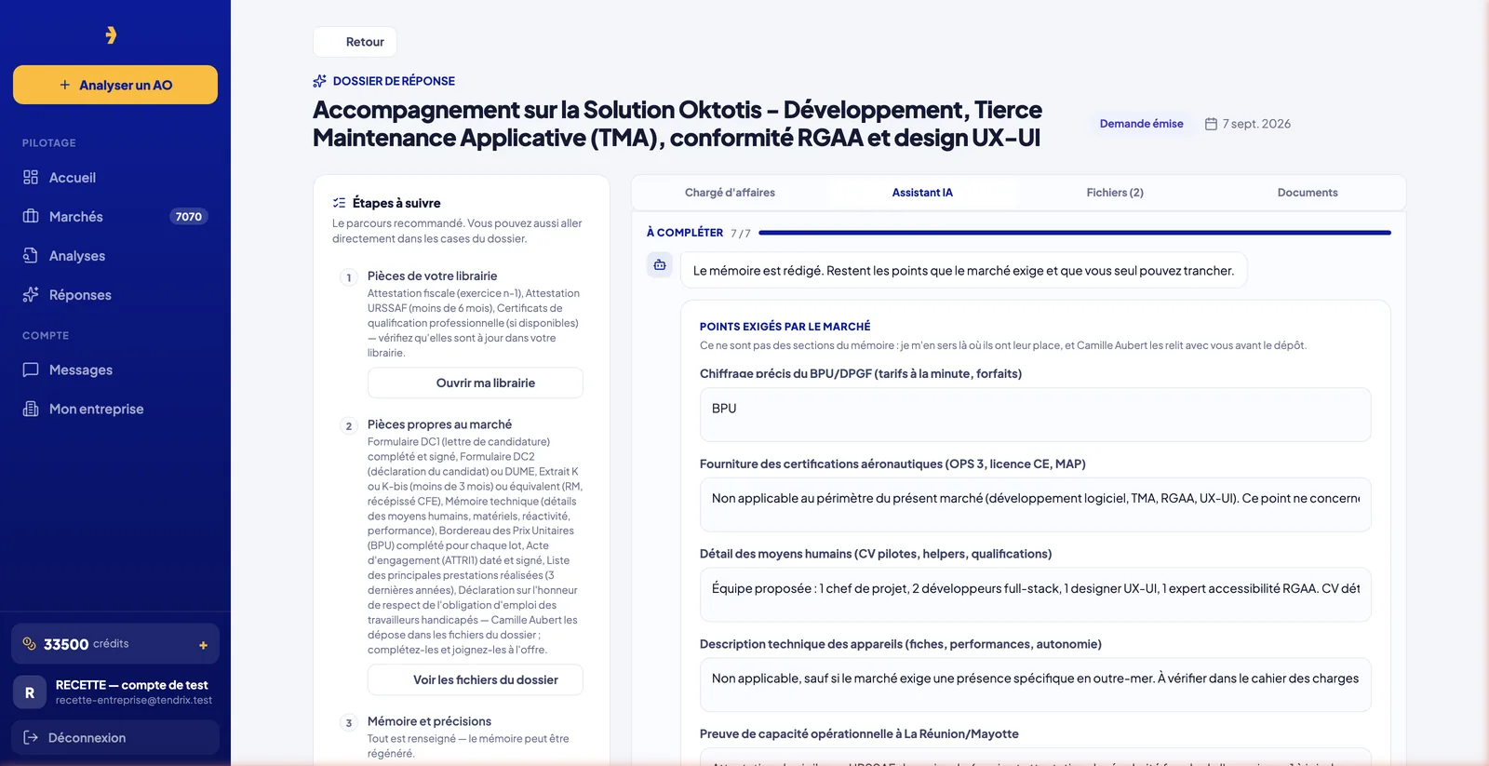Click the credits coin icon
The image size is (1489, 766).
tap(29, 643)
